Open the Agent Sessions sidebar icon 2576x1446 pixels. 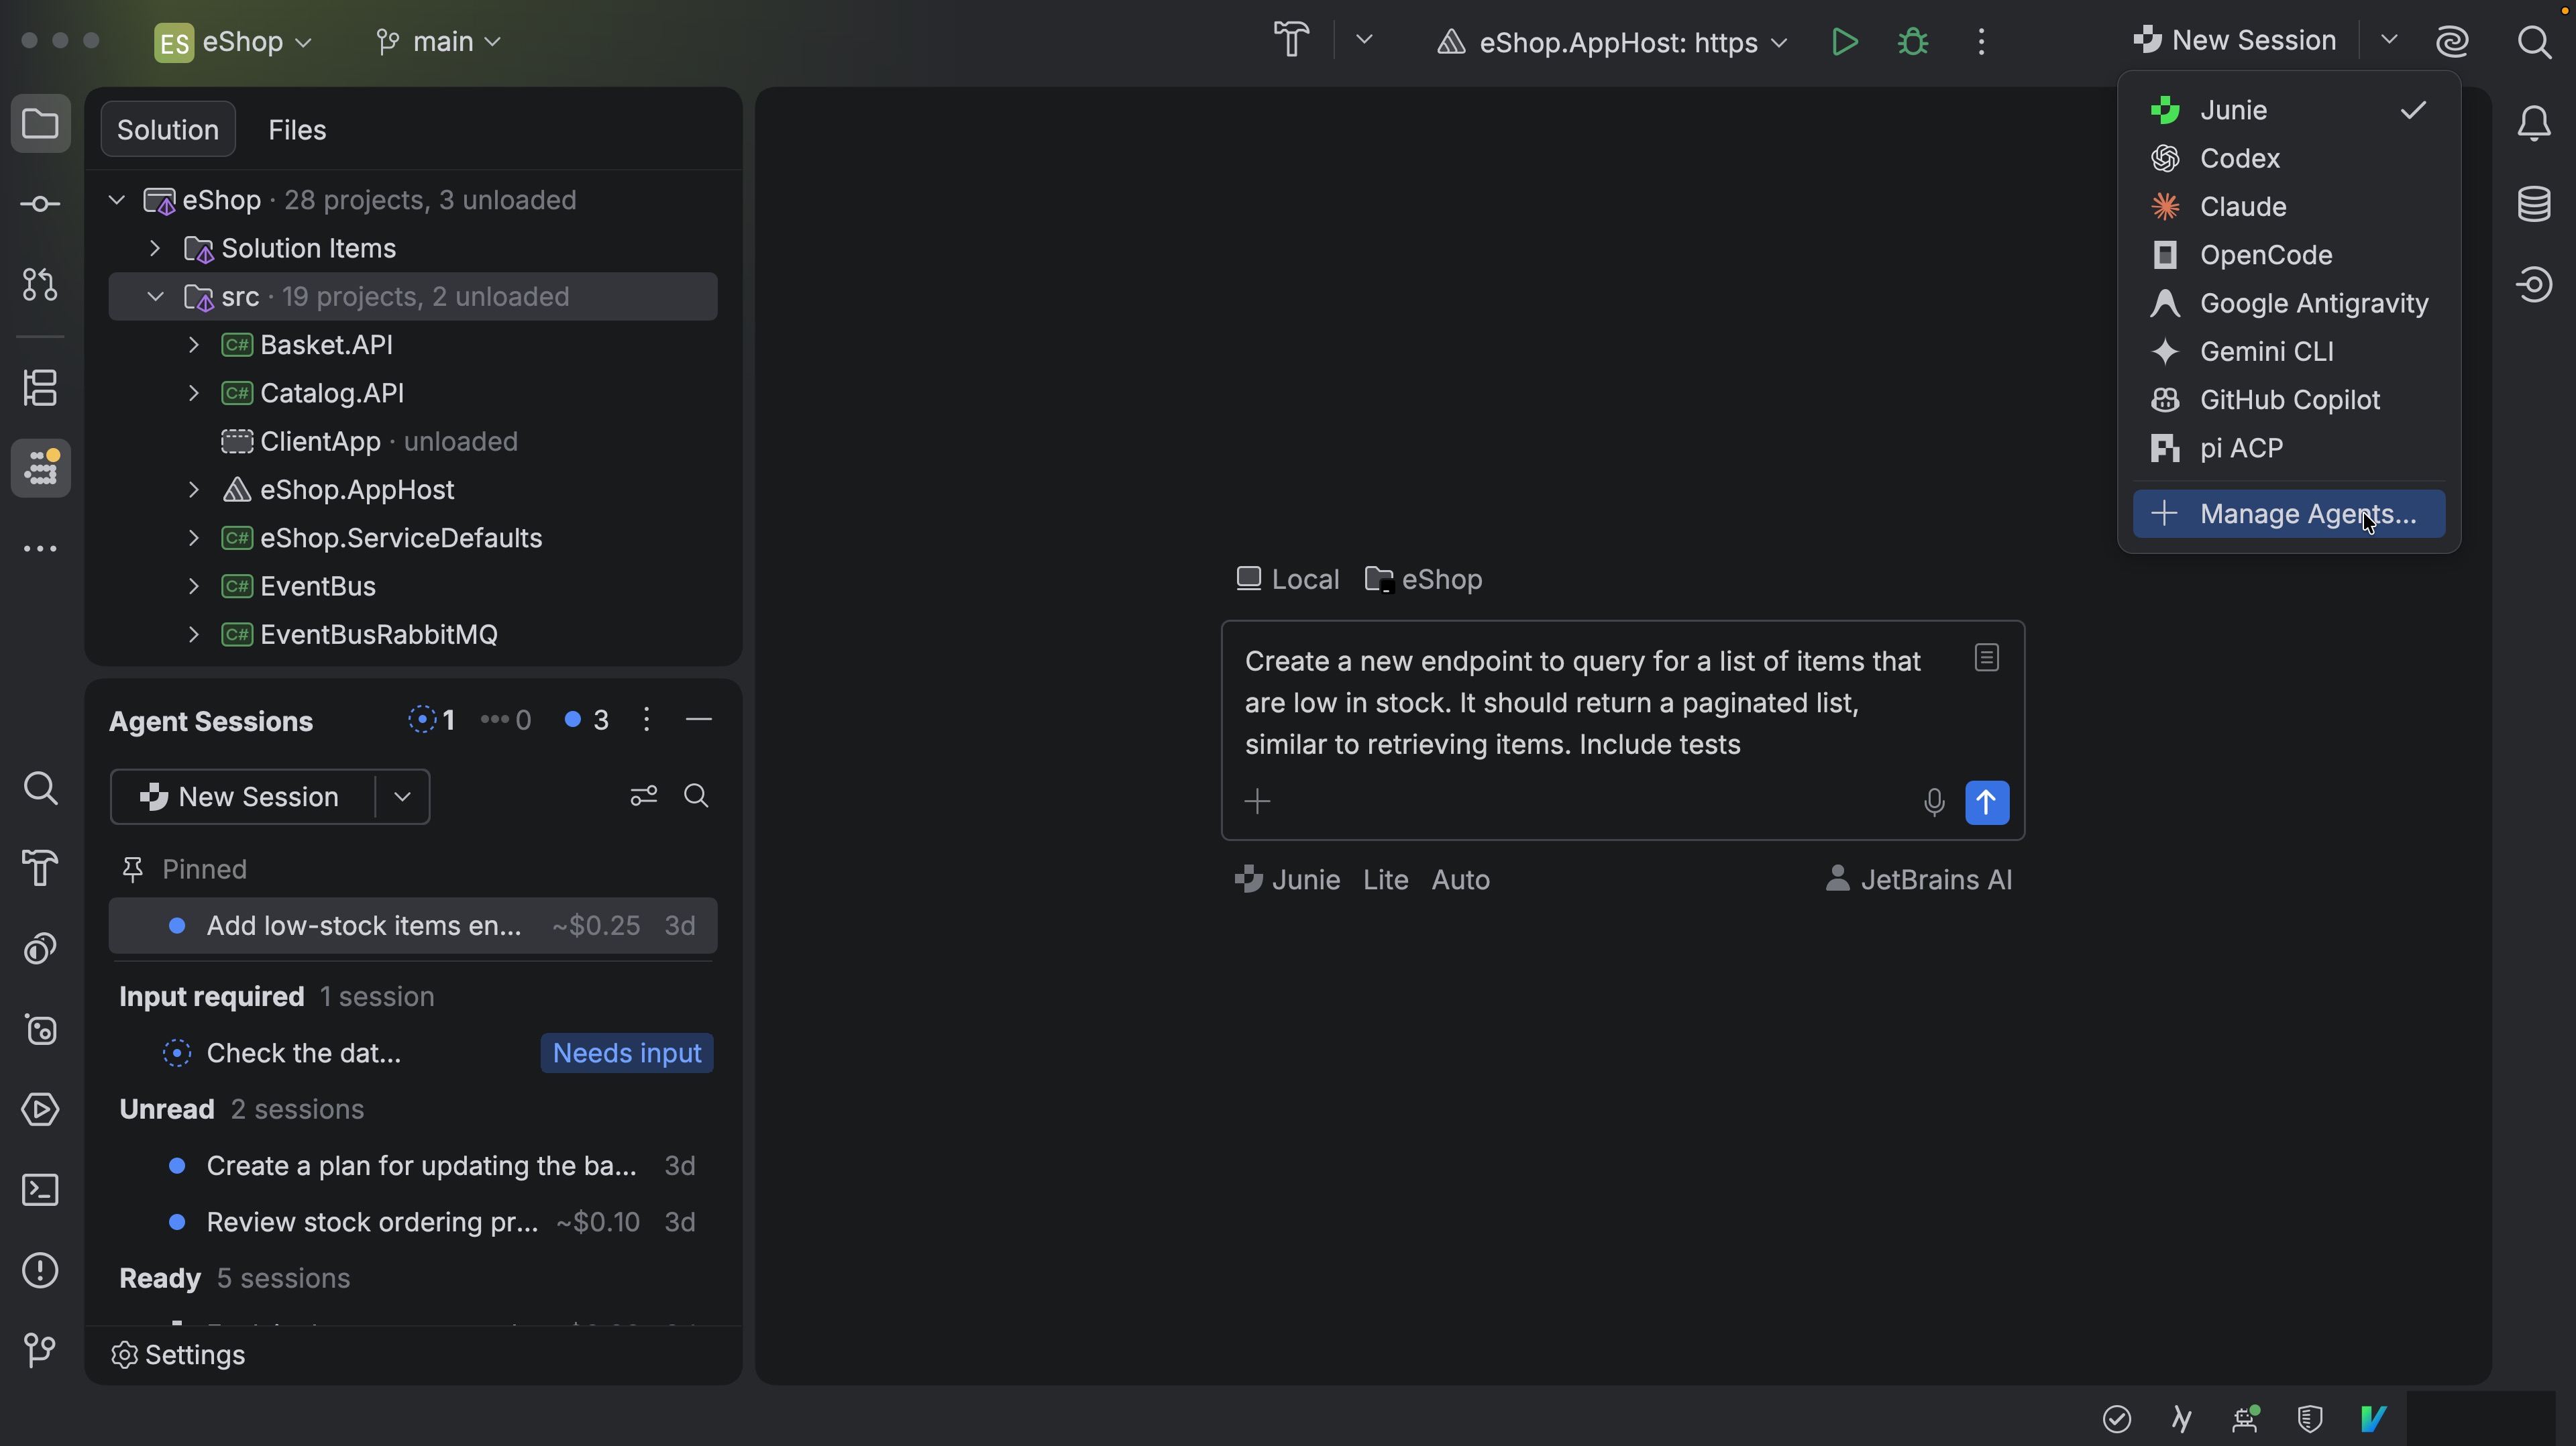tap(40, 468)
